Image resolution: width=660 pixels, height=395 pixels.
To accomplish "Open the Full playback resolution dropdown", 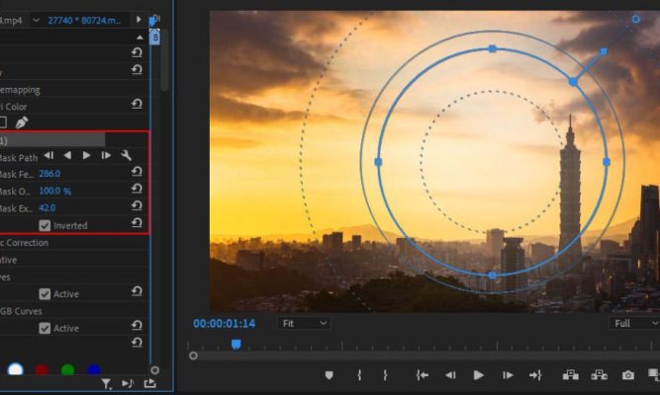I will coord(633,323).
